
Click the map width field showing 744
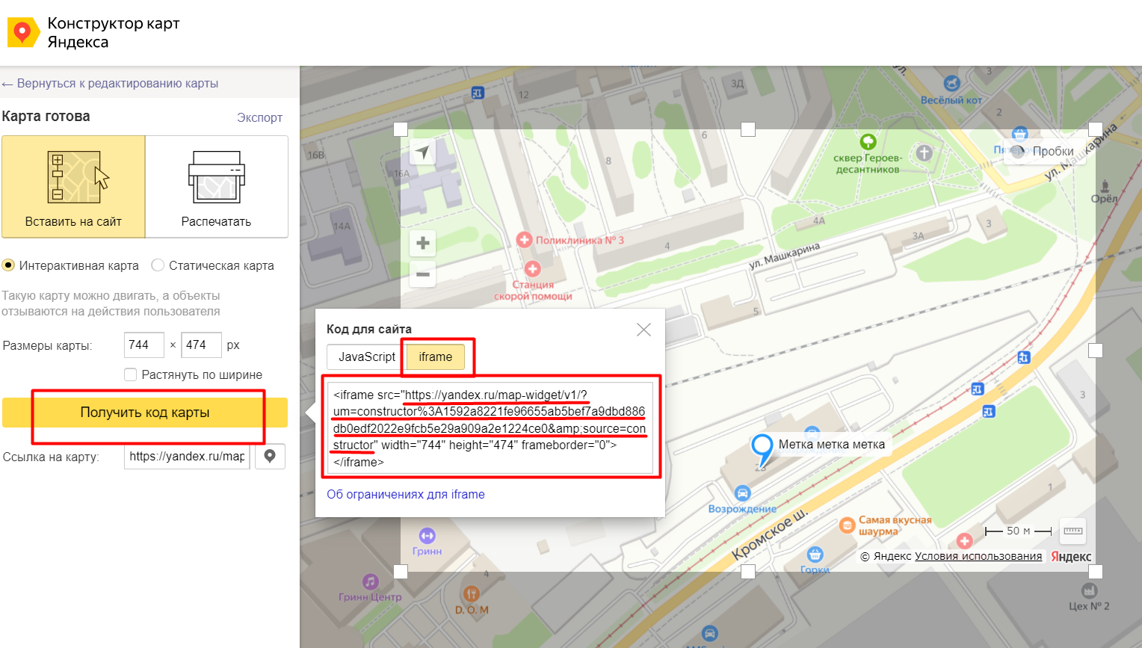pos(144,345)
